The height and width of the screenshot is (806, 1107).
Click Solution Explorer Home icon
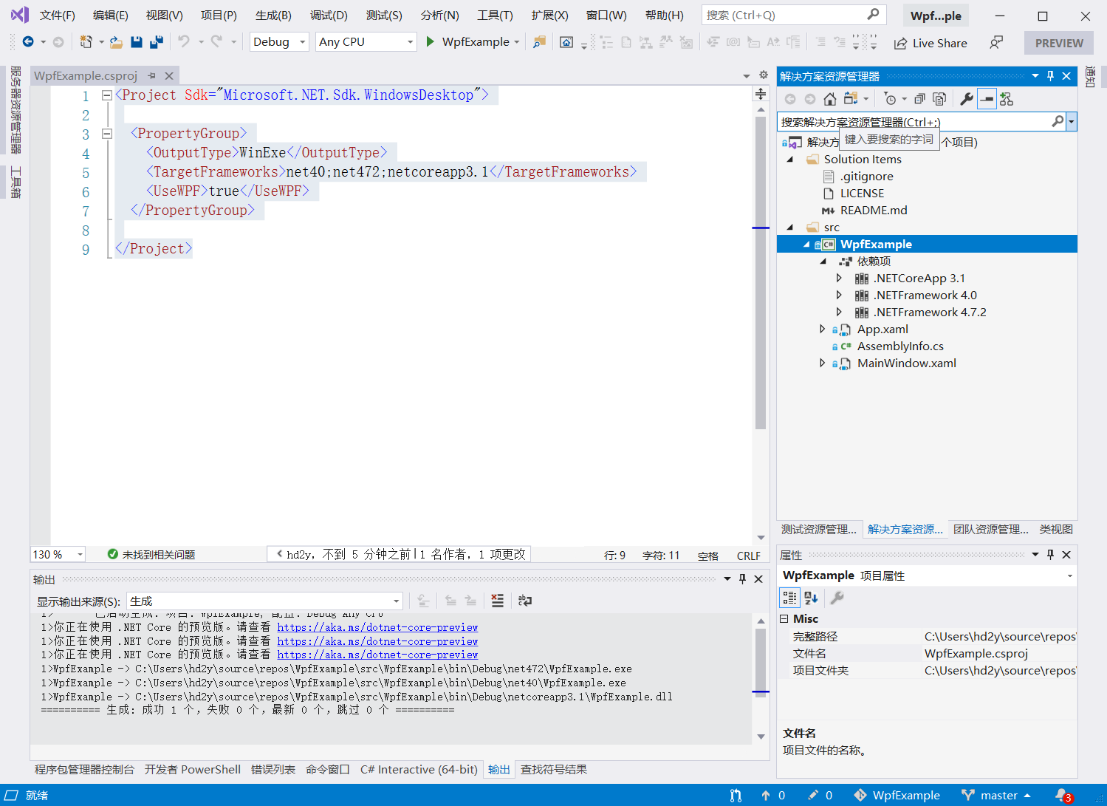pyautogui.click(x=830, y=99)
